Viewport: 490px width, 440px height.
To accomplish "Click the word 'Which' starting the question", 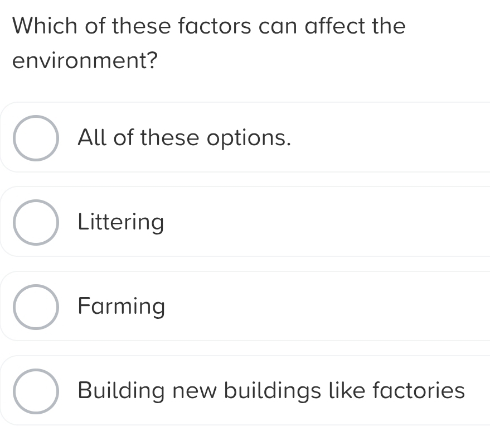I will [45, 26].
